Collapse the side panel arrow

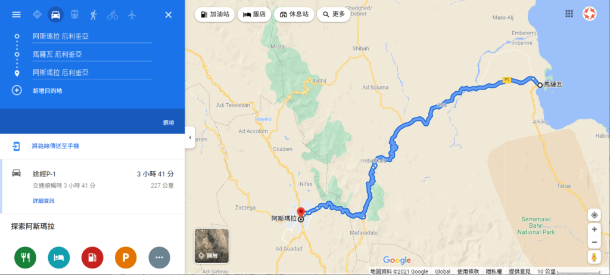[x=190, y=137]
